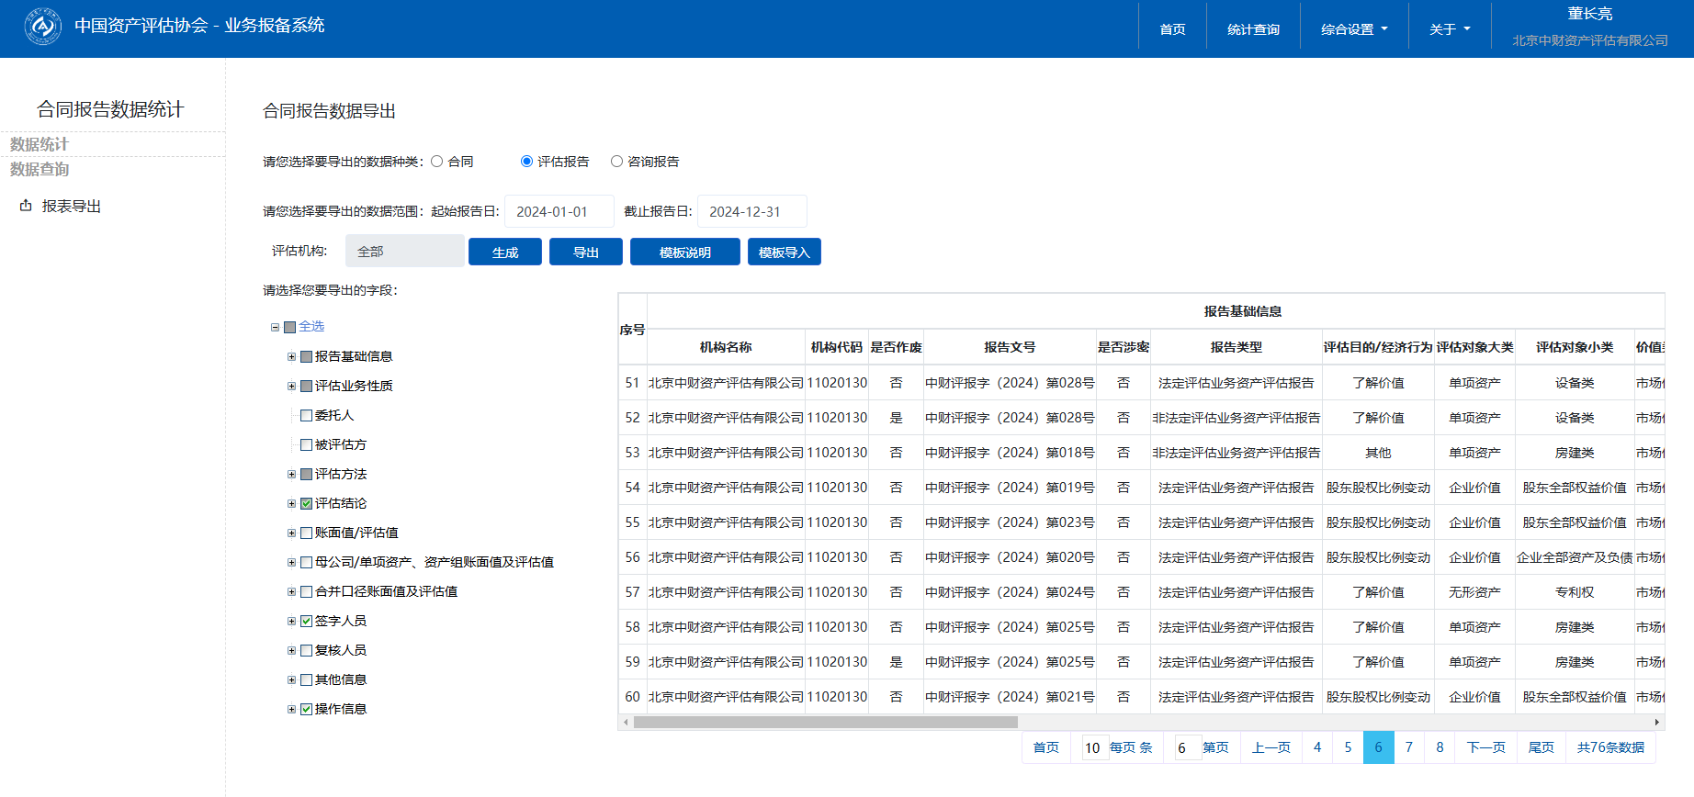1694x797 pixels.
Task: Open the 综合设置 dropdown menu
Action: pyautogui.click(x=1353, y=29)
